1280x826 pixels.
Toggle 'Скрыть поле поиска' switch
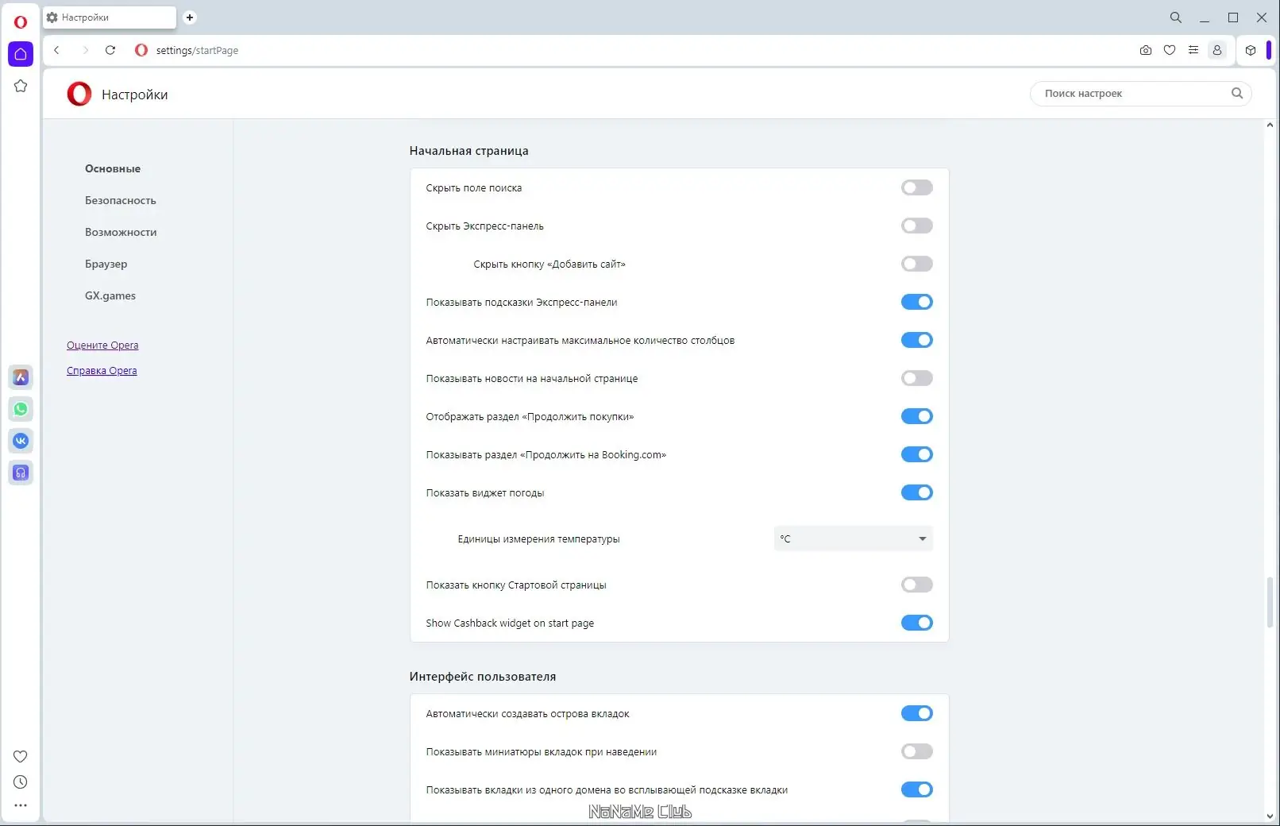click(x=916, y=188)
